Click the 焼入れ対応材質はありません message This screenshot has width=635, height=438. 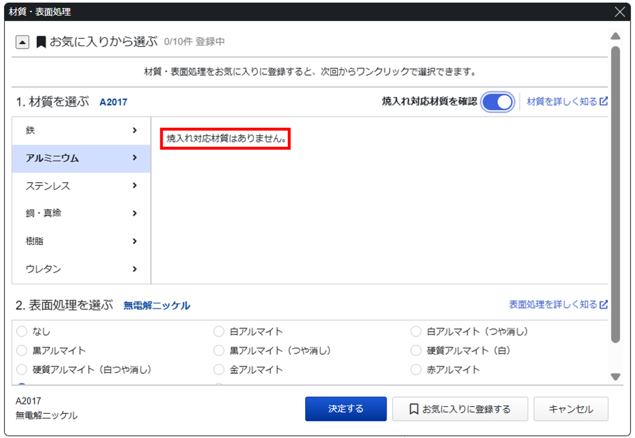[x=227, y=138]
